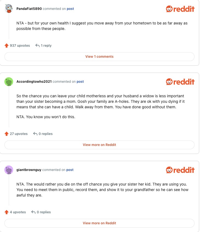This screenshot has width=200, height=232.
Task: Click the upvote arrow beside 937 upvotes
Action: tap(7, 46)
